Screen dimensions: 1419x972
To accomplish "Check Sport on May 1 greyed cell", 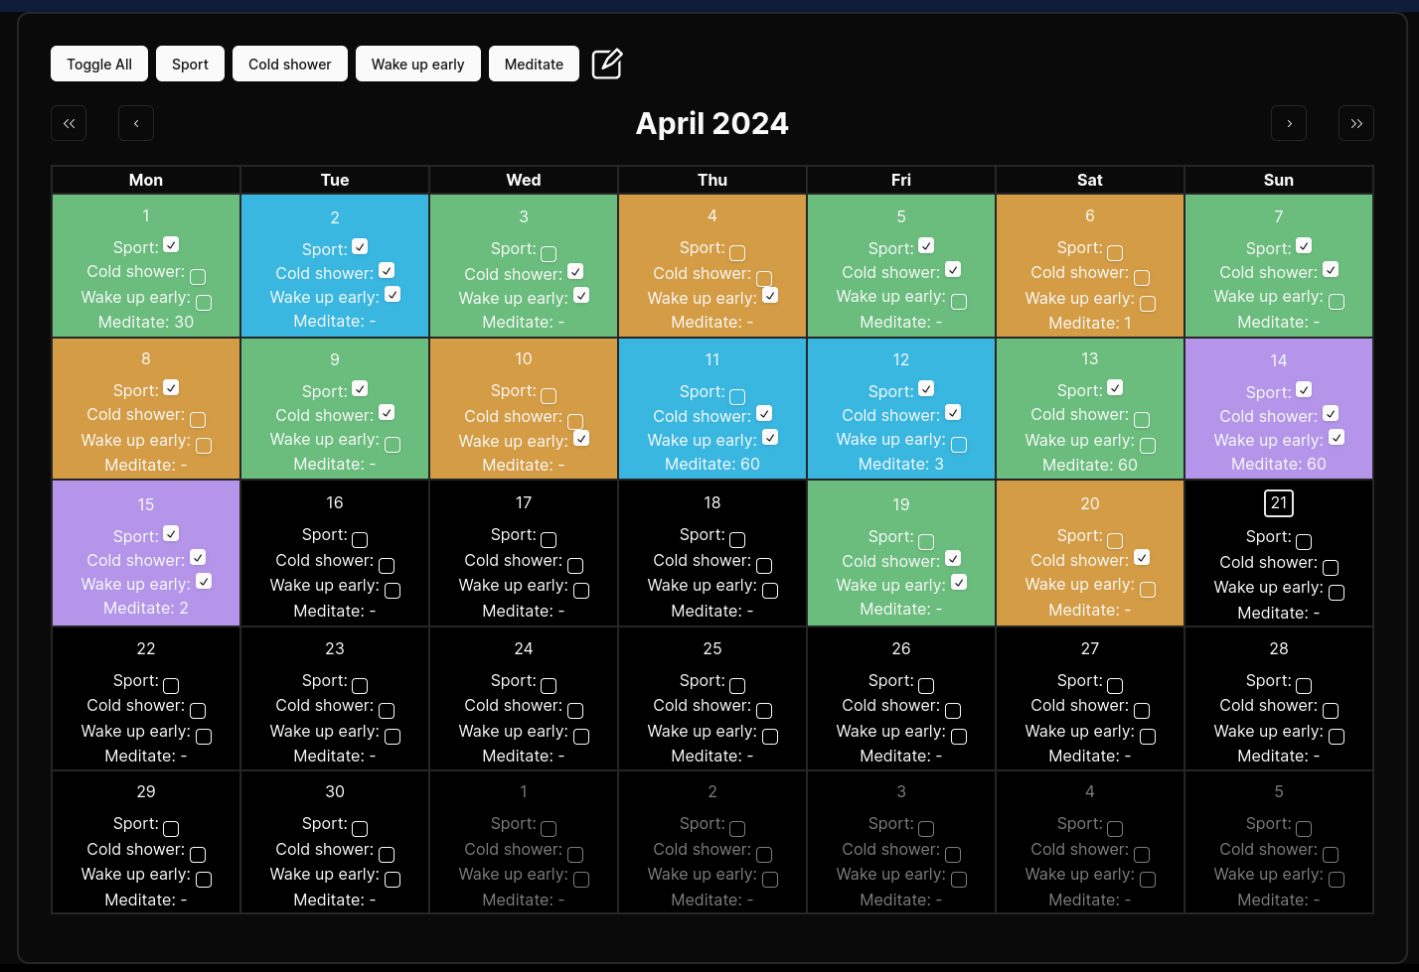I will 549,829.
